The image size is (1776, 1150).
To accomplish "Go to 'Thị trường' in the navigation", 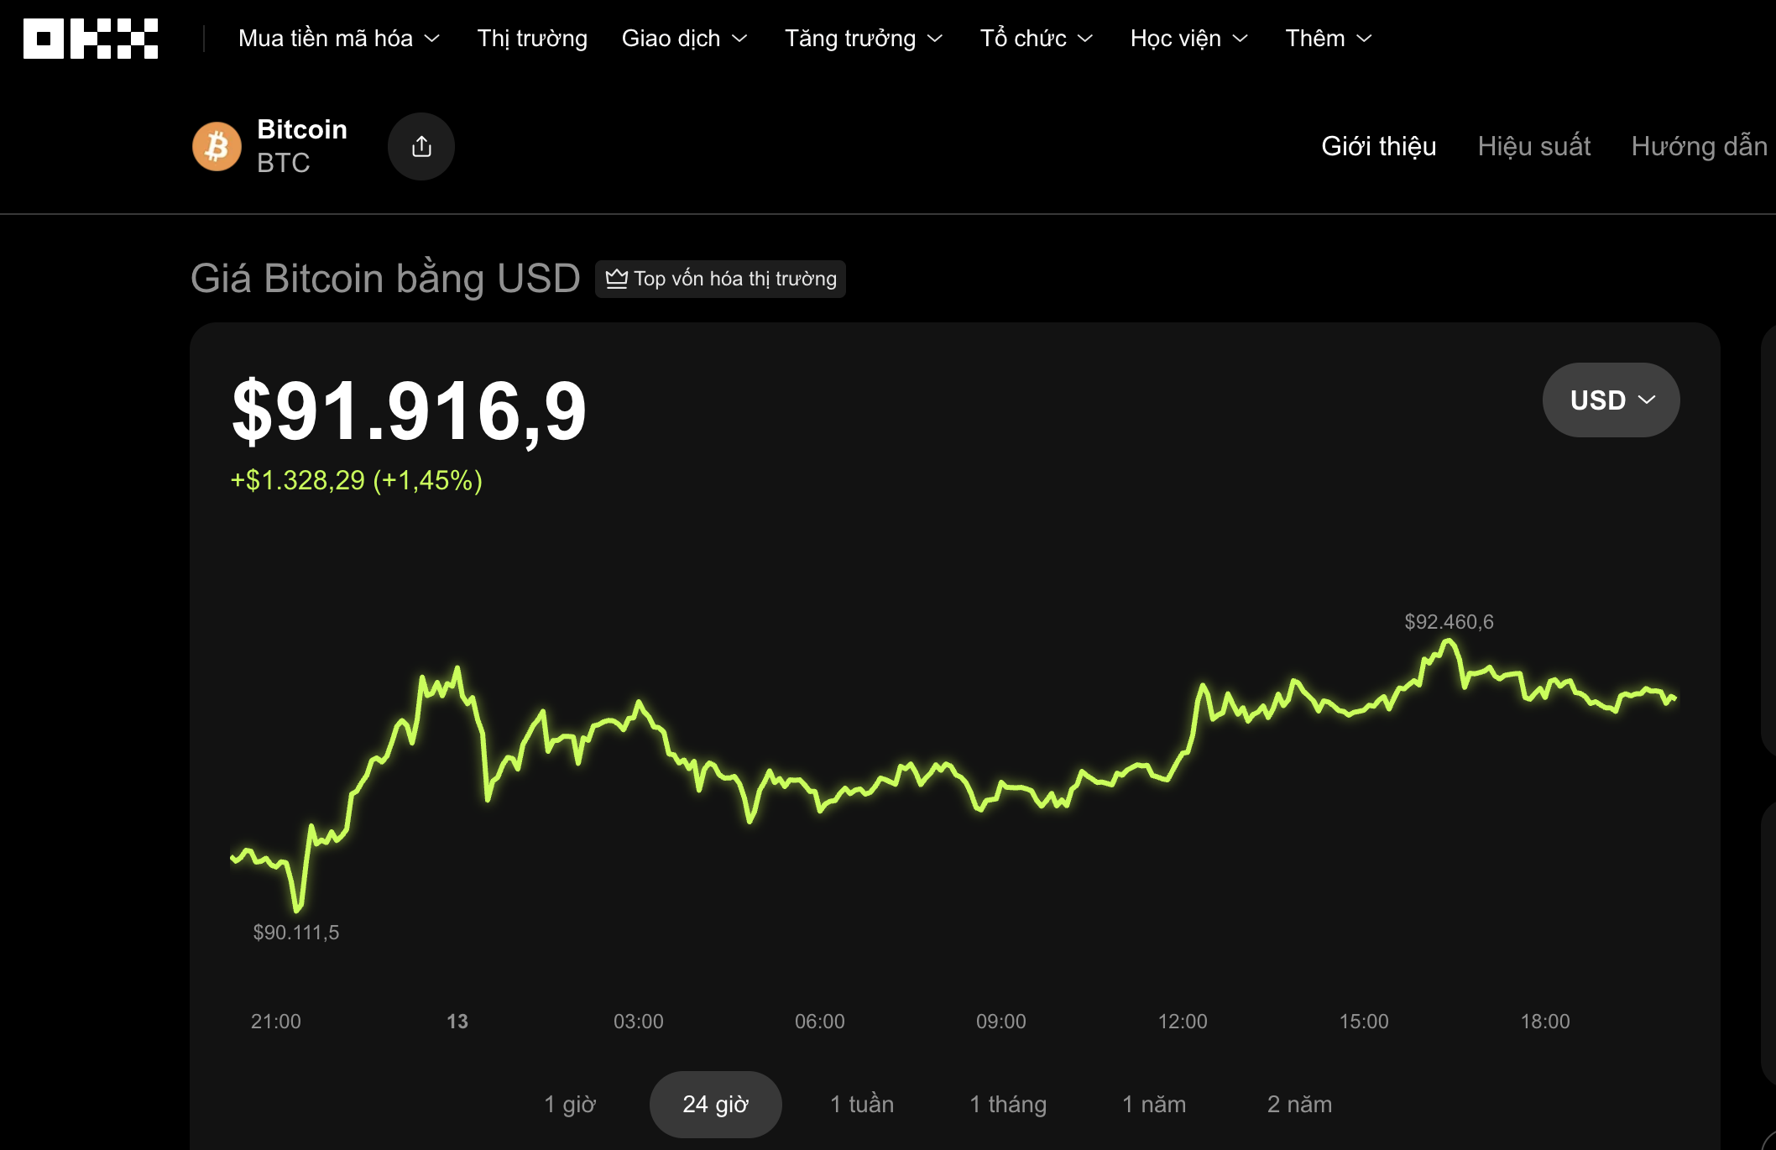I will pyautogui.click(x=532, y=38).
